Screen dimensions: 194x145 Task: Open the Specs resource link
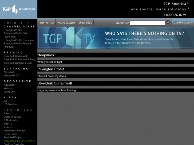tap(7, 114)
